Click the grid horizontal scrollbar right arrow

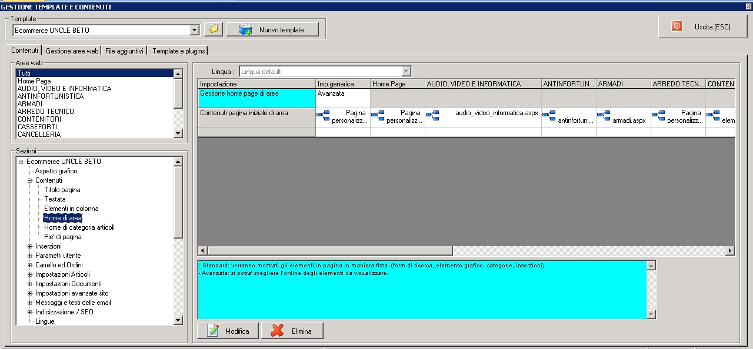tap(730, 251)
